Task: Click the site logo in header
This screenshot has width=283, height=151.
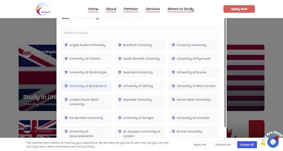Action: point(43,9)
